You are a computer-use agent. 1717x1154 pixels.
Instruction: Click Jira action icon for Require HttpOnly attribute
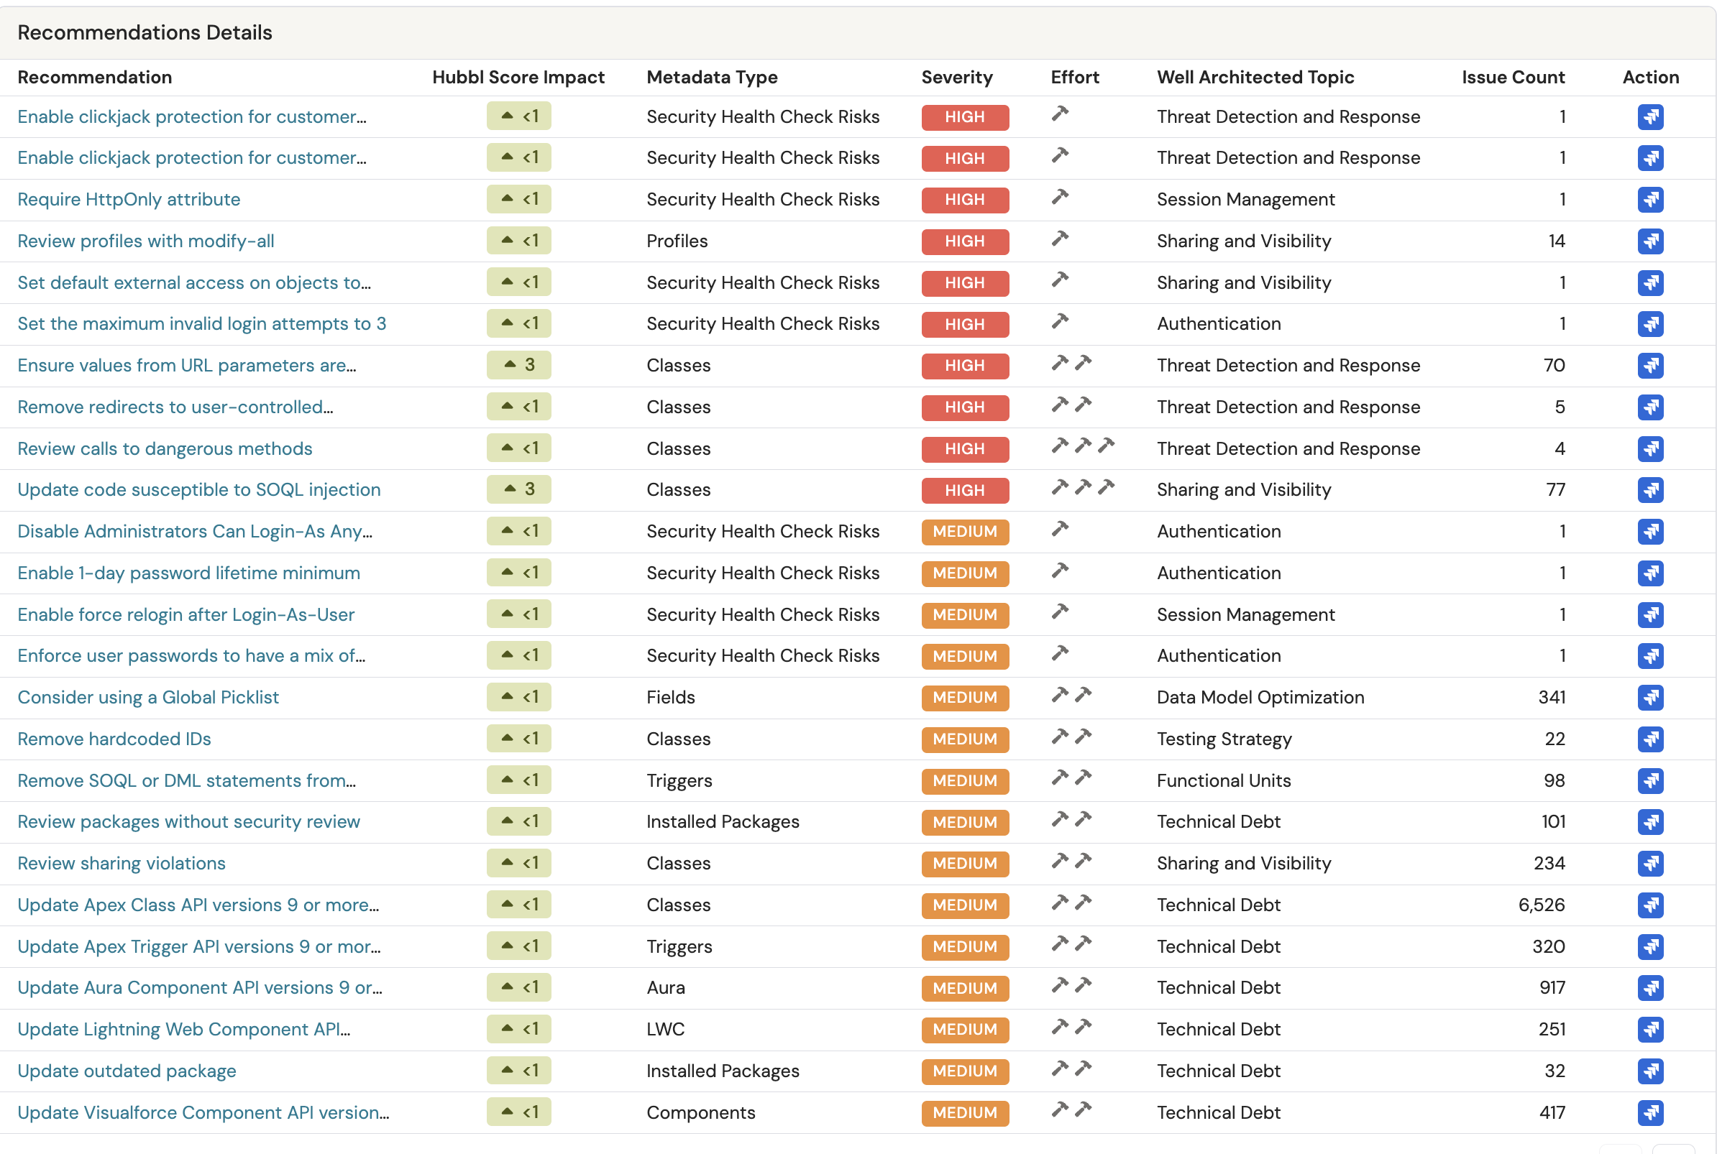pos(1650,200)
